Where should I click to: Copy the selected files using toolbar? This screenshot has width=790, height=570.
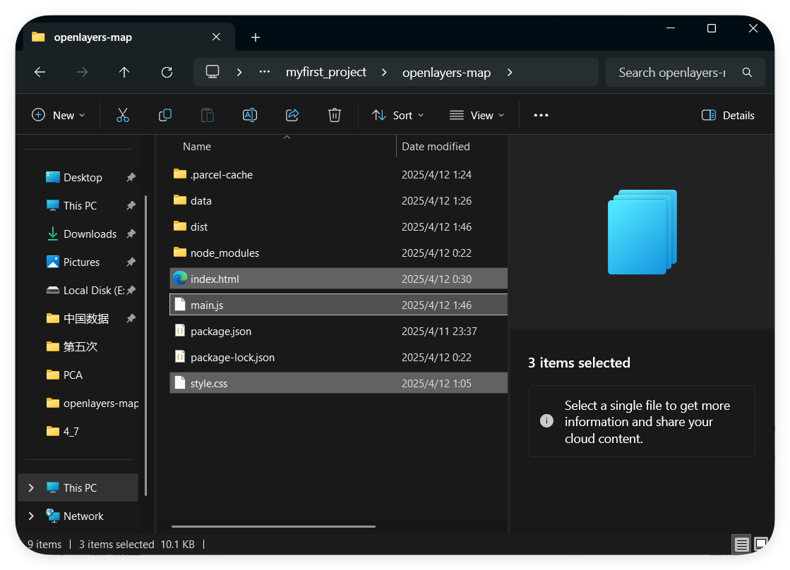tap(165, 115)
